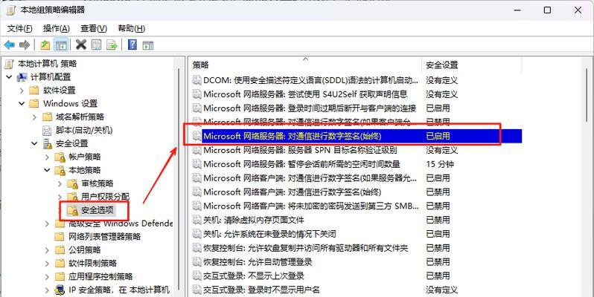Viewport: 594px width, 297px height.
Task: Open the 文件(F) menu
Action: click(x=19, y=28)
